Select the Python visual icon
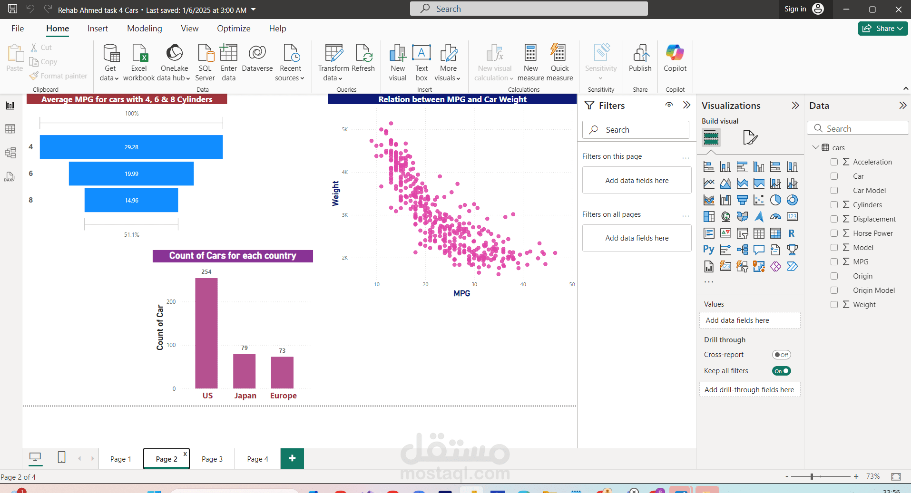 click(x=709, y=250)
